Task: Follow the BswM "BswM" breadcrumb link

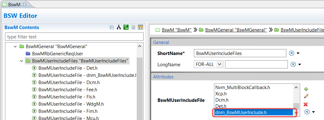Action: (x=177, y=30)
